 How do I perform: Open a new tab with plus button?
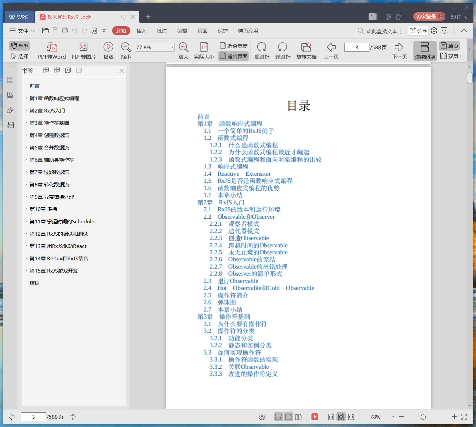click(x=148, y=17)
